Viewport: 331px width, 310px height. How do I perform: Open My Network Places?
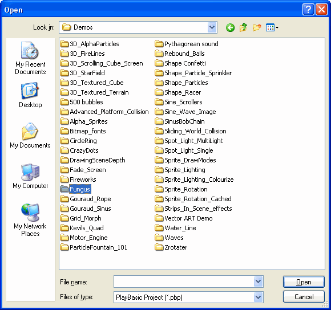tap(30, 220)
